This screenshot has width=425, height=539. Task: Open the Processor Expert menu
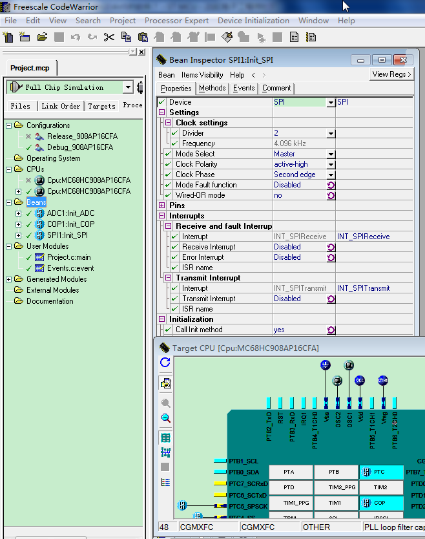pyautogui.click(x=176, y=21)
